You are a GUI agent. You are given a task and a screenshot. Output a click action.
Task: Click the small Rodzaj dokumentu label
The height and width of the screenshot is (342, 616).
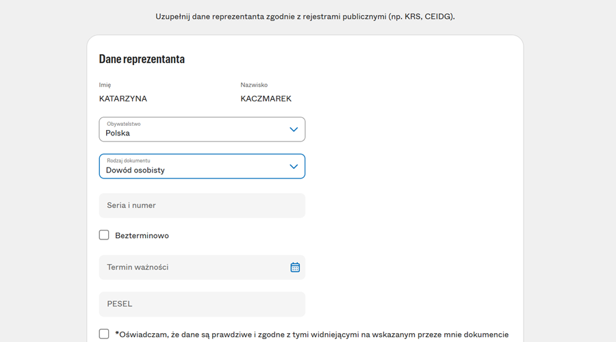[128, 161]
